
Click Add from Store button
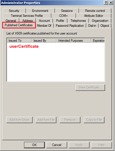19,120
